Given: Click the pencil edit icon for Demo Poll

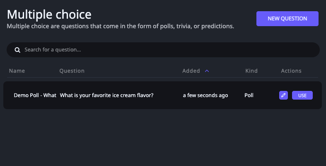Looking at the screenshot, I should 283,95.
